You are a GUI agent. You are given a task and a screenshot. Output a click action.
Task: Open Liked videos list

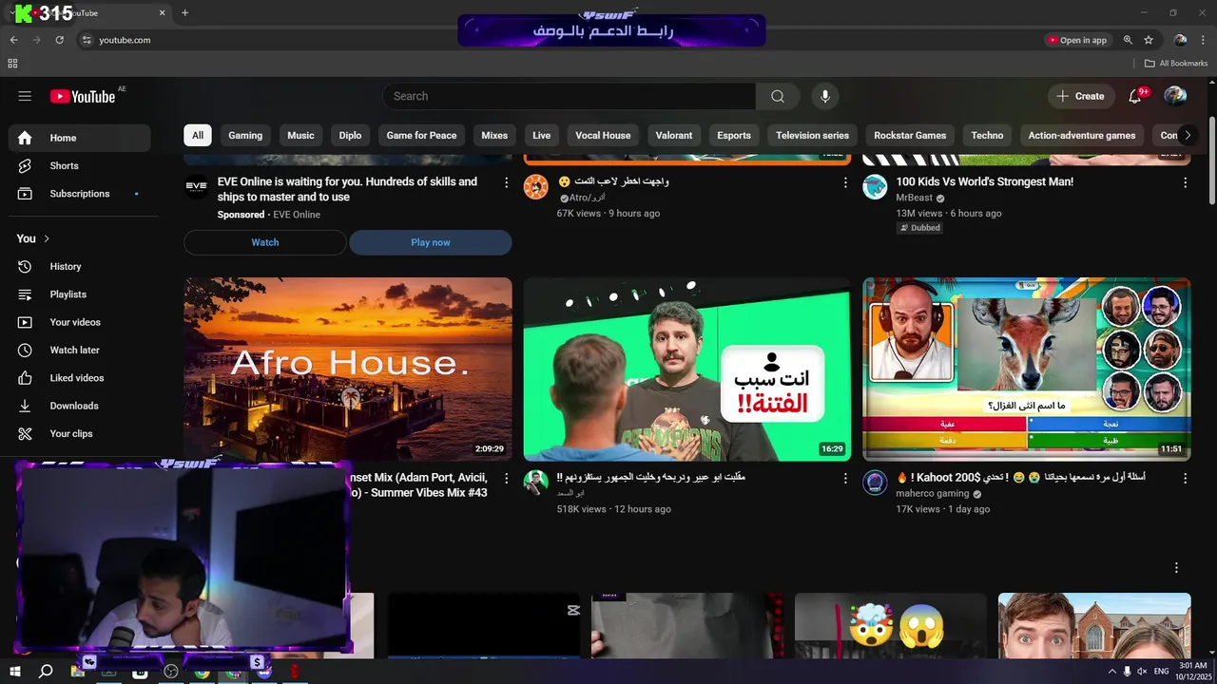tap(80, 378)
